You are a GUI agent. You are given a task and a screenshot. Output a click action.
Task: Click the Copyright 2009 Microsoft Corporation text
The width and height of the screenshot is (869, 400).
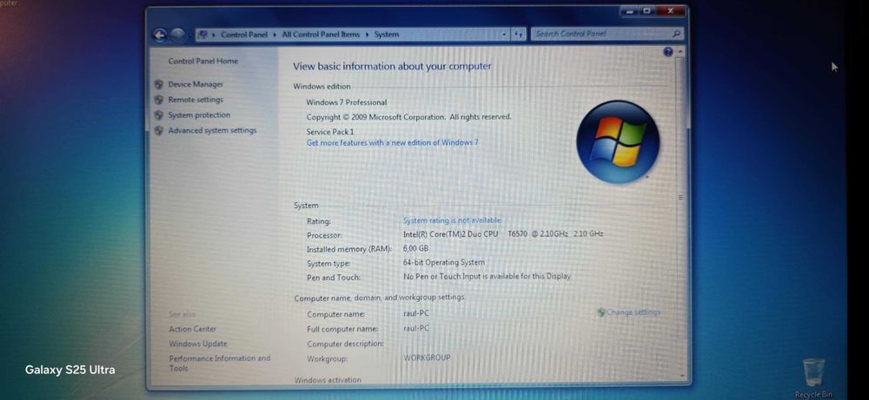pyautogui.click(x=409, y=117)
